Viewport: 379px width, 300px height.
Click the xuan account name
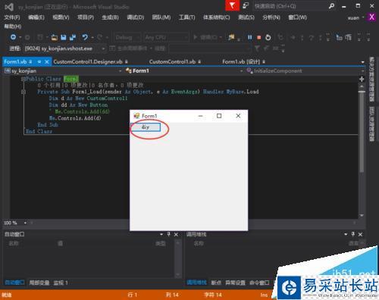tap(353, 17)
